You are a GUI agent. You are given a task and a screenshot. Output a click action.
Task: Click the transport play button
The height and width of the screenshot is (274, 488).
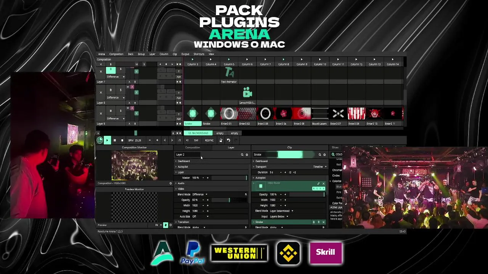point(107,140)
